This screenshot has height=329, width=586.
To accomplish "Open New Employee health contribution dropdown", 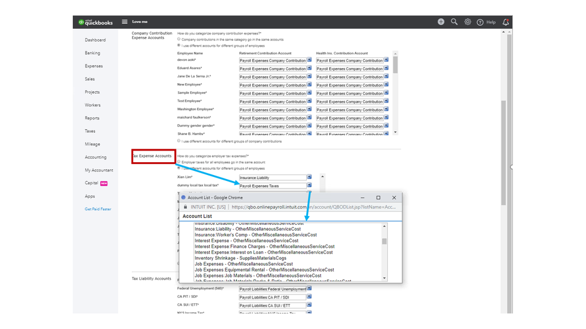I will coord(386,84).
